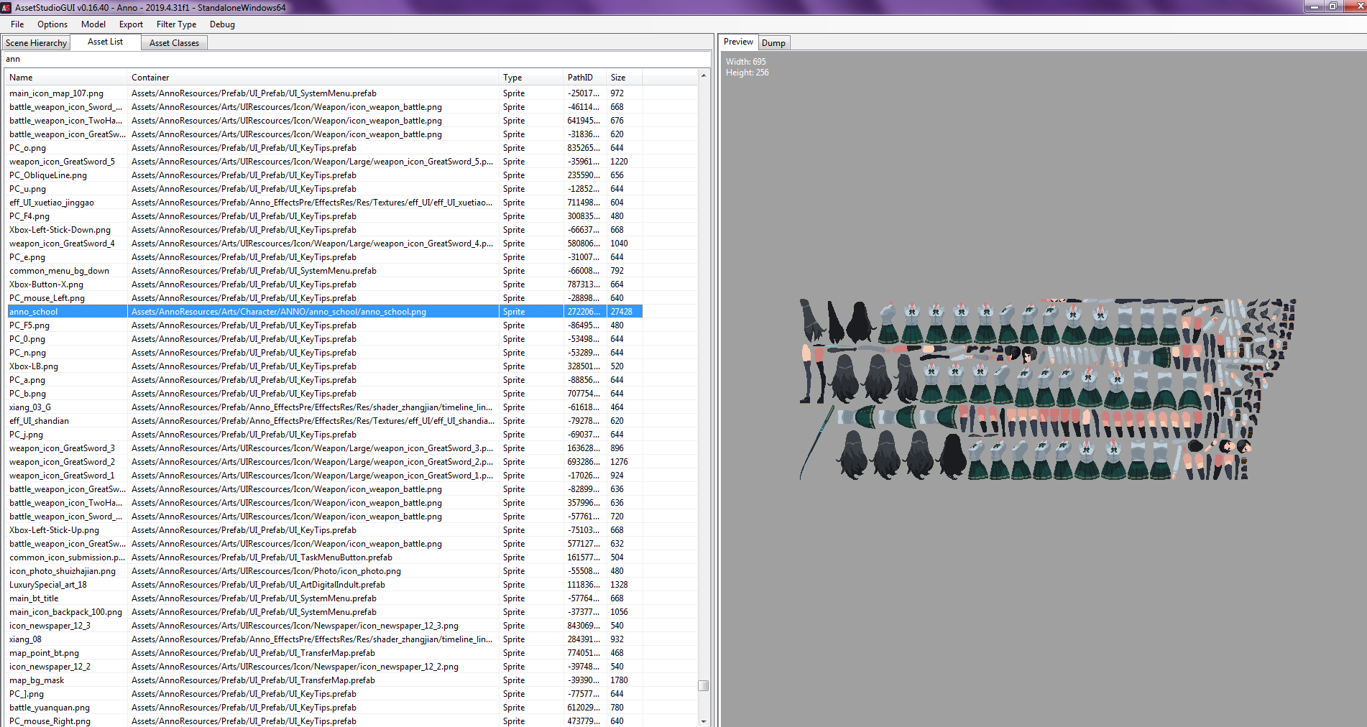Select the weapon_icon_GreatSword_5 asset
The height and width of the screenshot is (727, 1367).
pos(62,162)
